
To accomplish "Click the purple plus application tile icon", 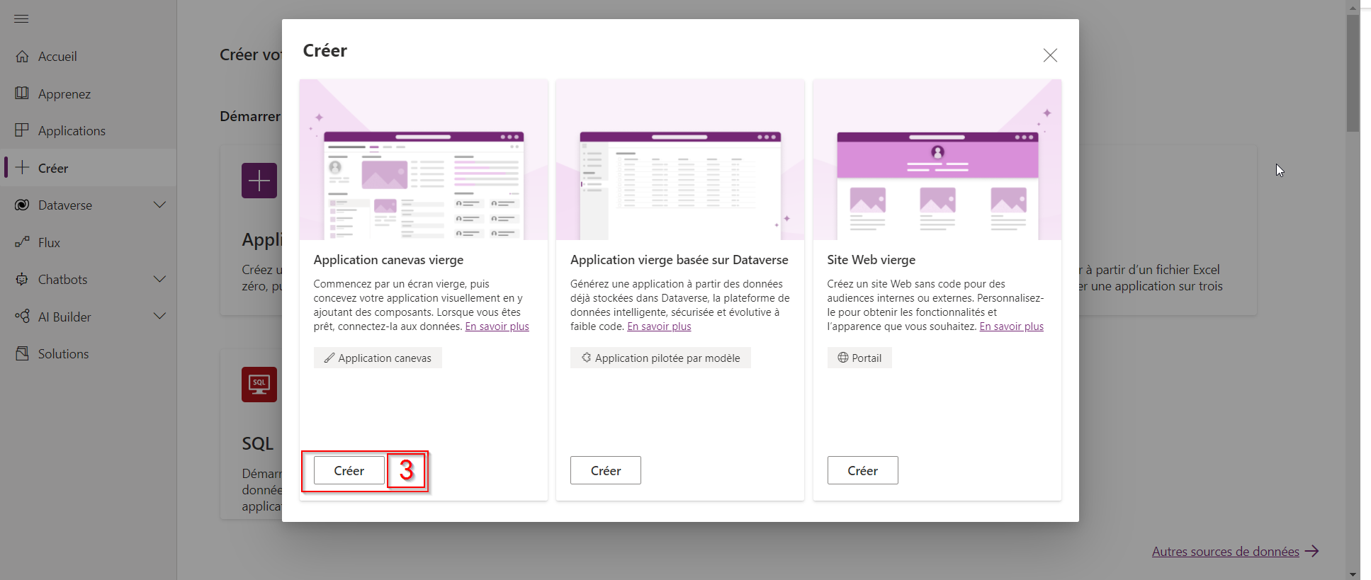I will point(259,181).
